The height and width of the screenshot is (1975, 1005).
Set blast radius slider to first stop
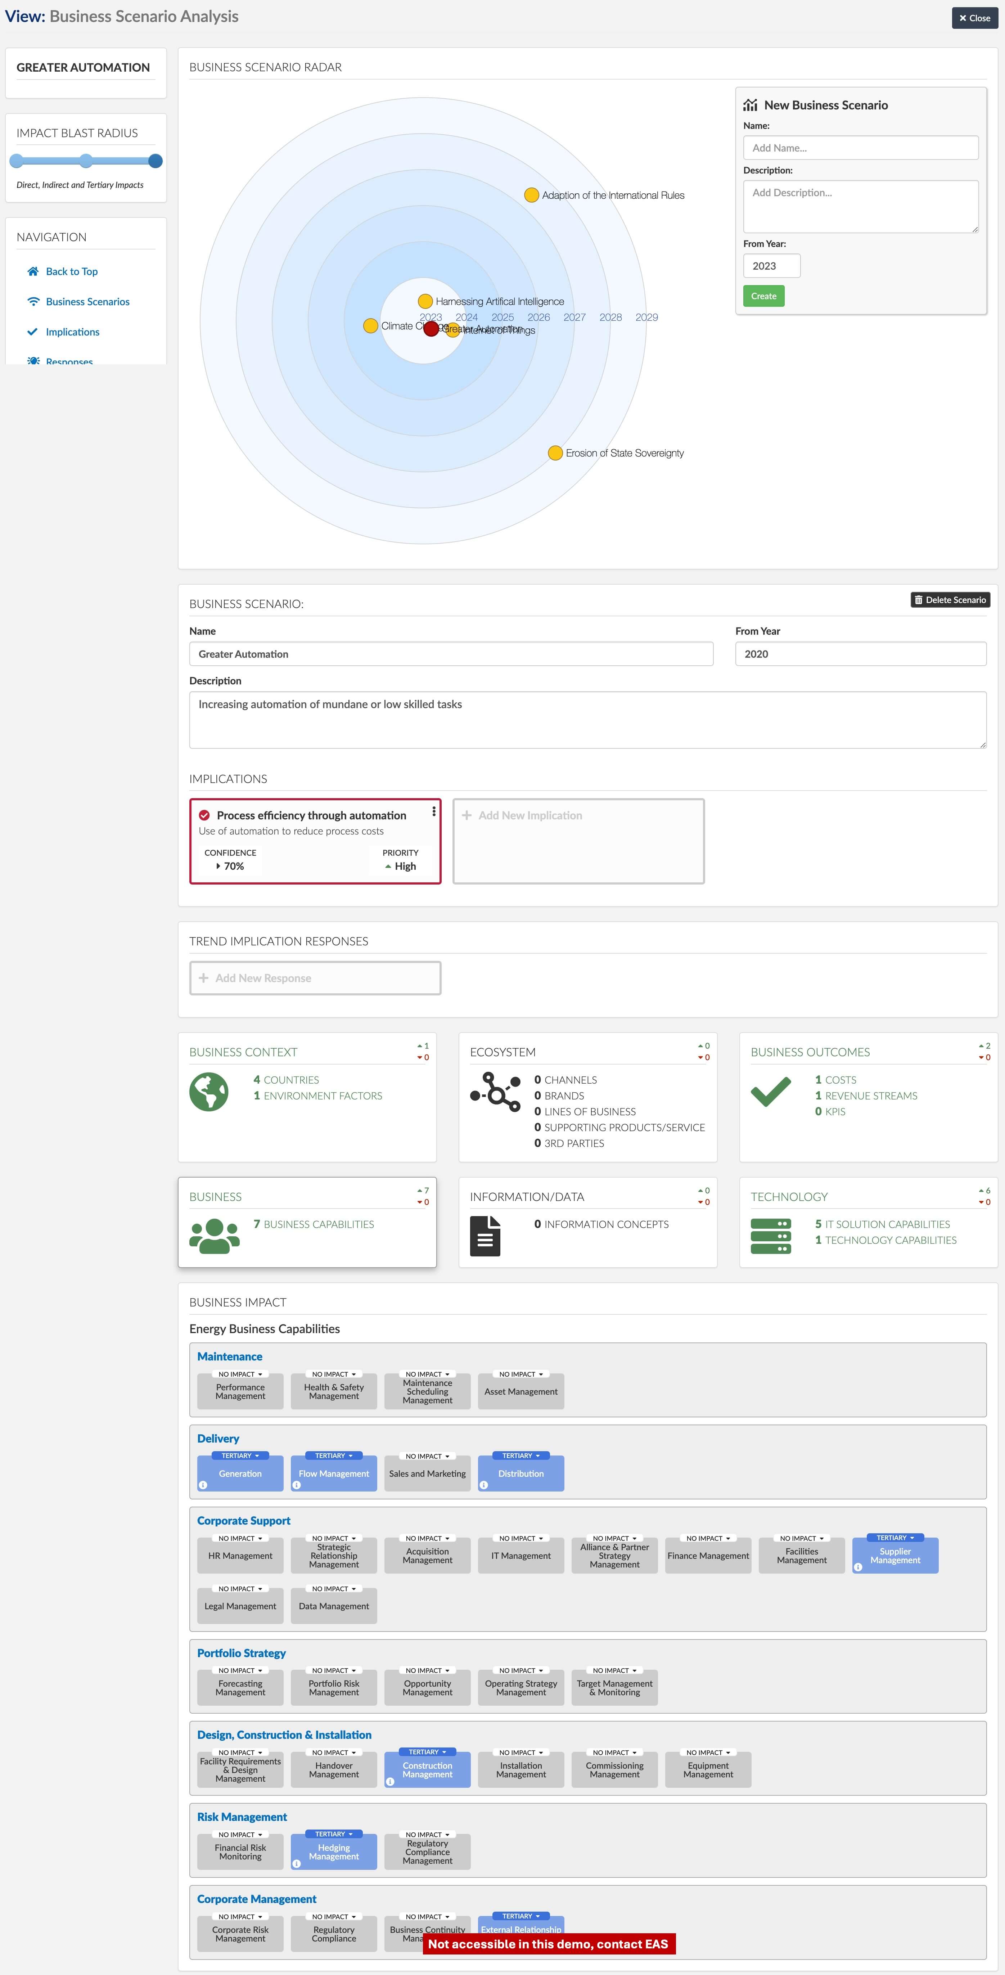pyautogui.click(x=17, y=160)
